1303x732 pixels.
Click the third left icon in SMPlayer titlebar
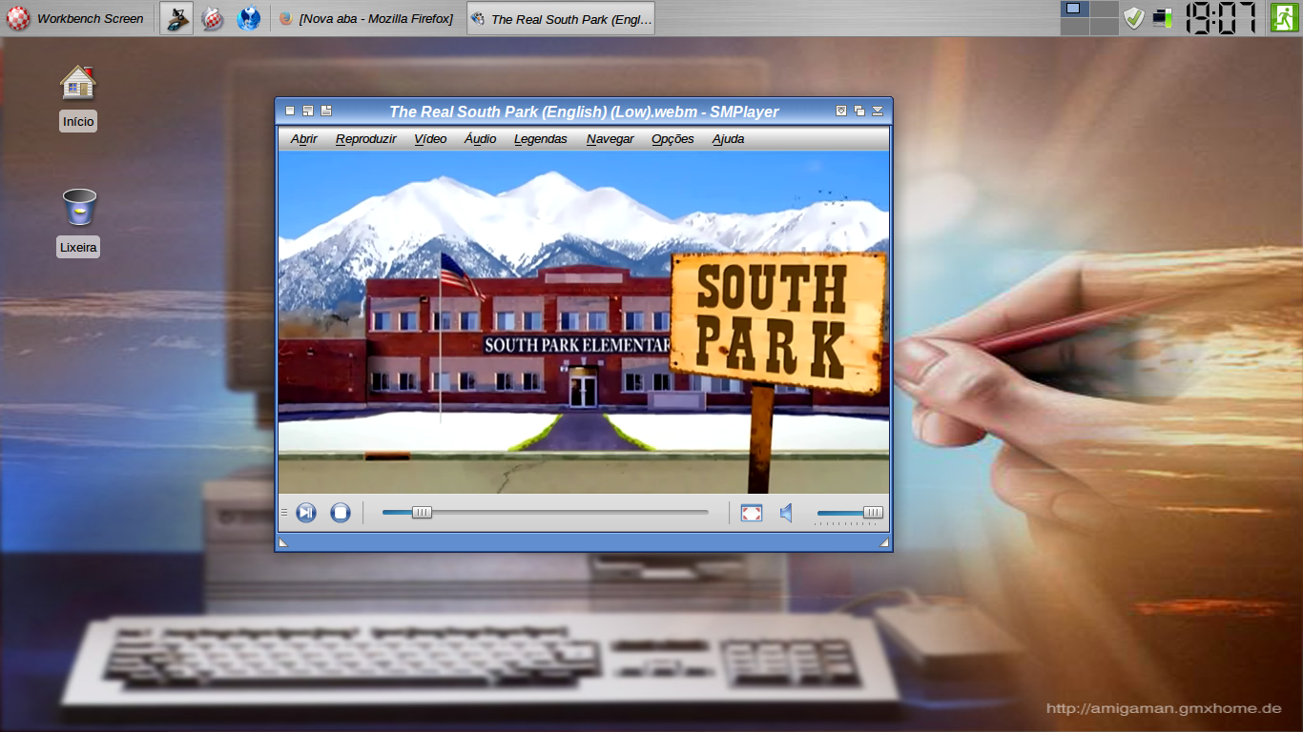coord(326,111)
